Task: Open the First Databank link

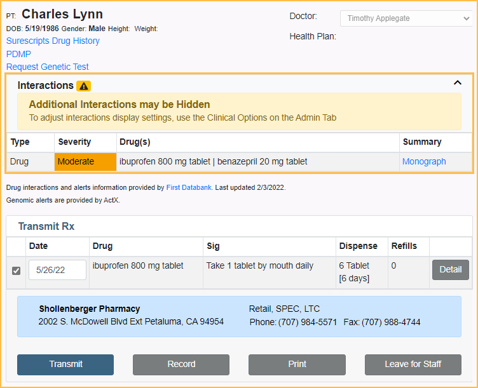Action: 189,187
